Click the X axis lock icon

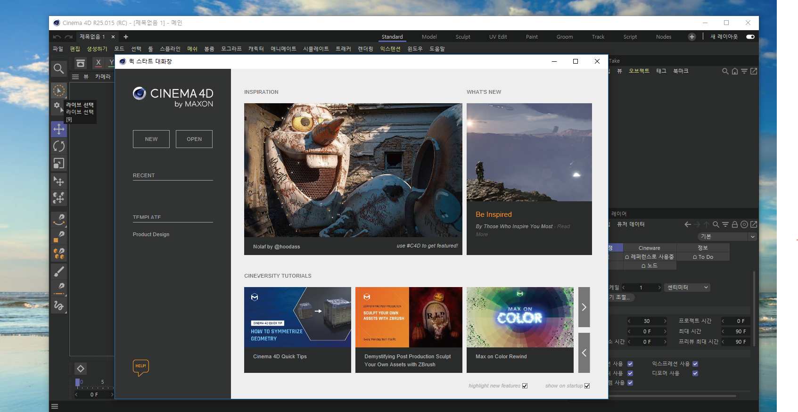point(98,62)
